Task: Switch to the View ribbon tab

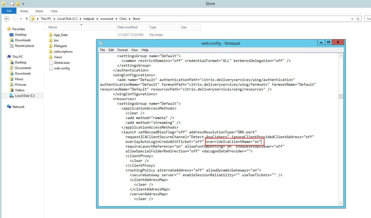Action: (54, 11)
